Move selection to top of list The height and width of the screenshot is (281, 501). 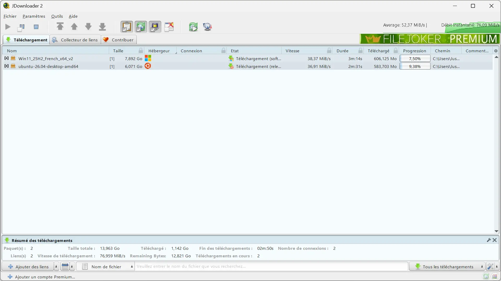[x=60, y=27]
